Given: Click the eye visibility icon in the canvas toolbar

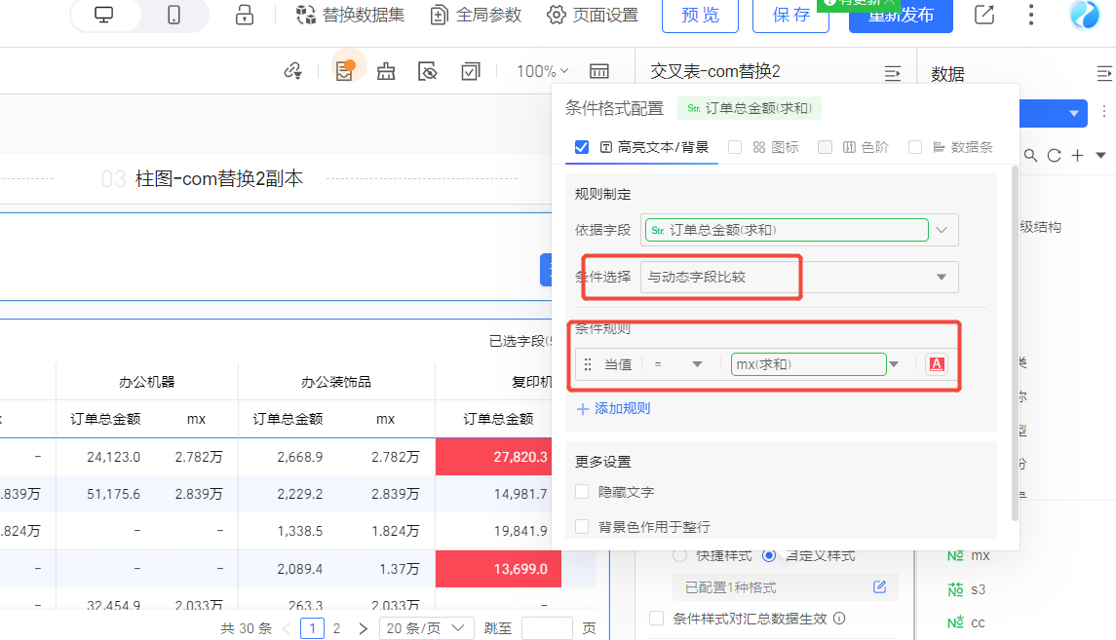Looking at the screenshot, I should click(x=427, y=71).
